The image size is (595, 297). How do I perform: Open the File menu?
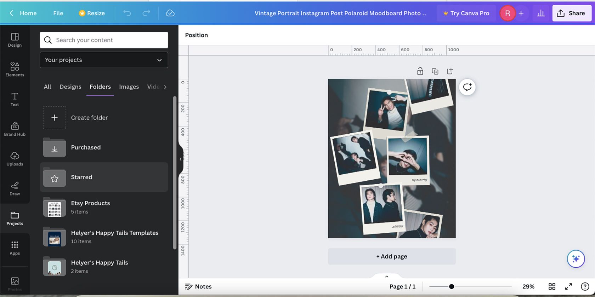pos(58,13)
